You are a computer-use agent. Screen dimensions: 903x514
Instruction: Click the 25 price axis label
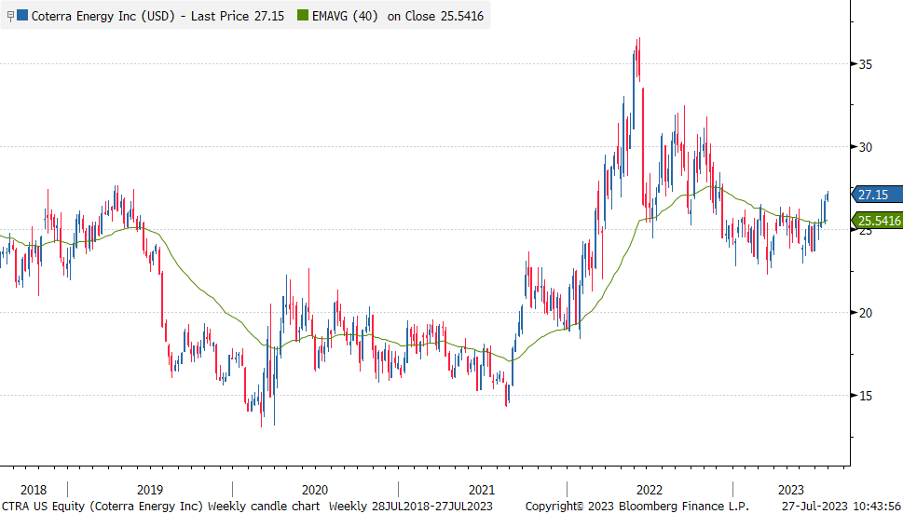pyautogui.click(x=865, y=232)
